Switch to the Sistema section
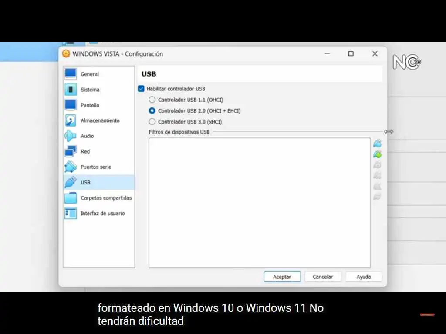446x334 pixels. point(99,90)
